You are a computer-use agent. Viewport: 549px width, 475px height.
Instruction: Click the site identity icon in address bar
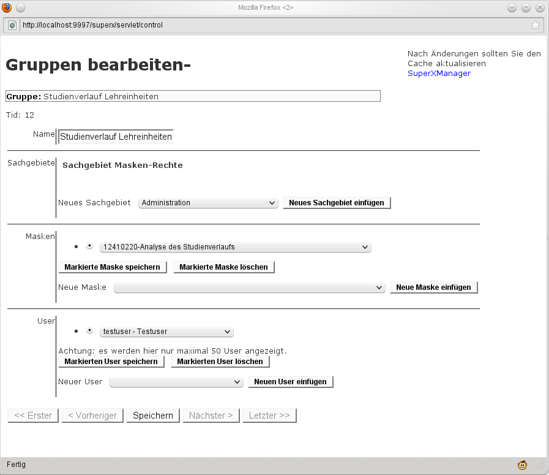[x=12, y=25]
